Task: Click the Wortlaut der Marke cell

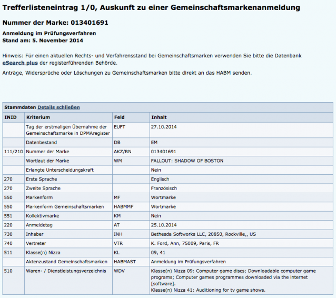Action: tap(68, 161)
